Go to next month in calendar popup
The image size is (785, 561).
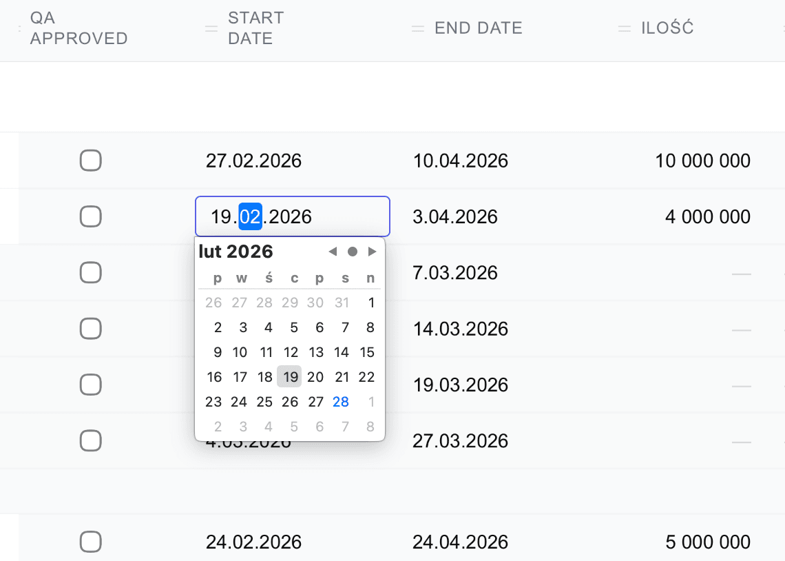pyautogui.click(x=373, y=252)
